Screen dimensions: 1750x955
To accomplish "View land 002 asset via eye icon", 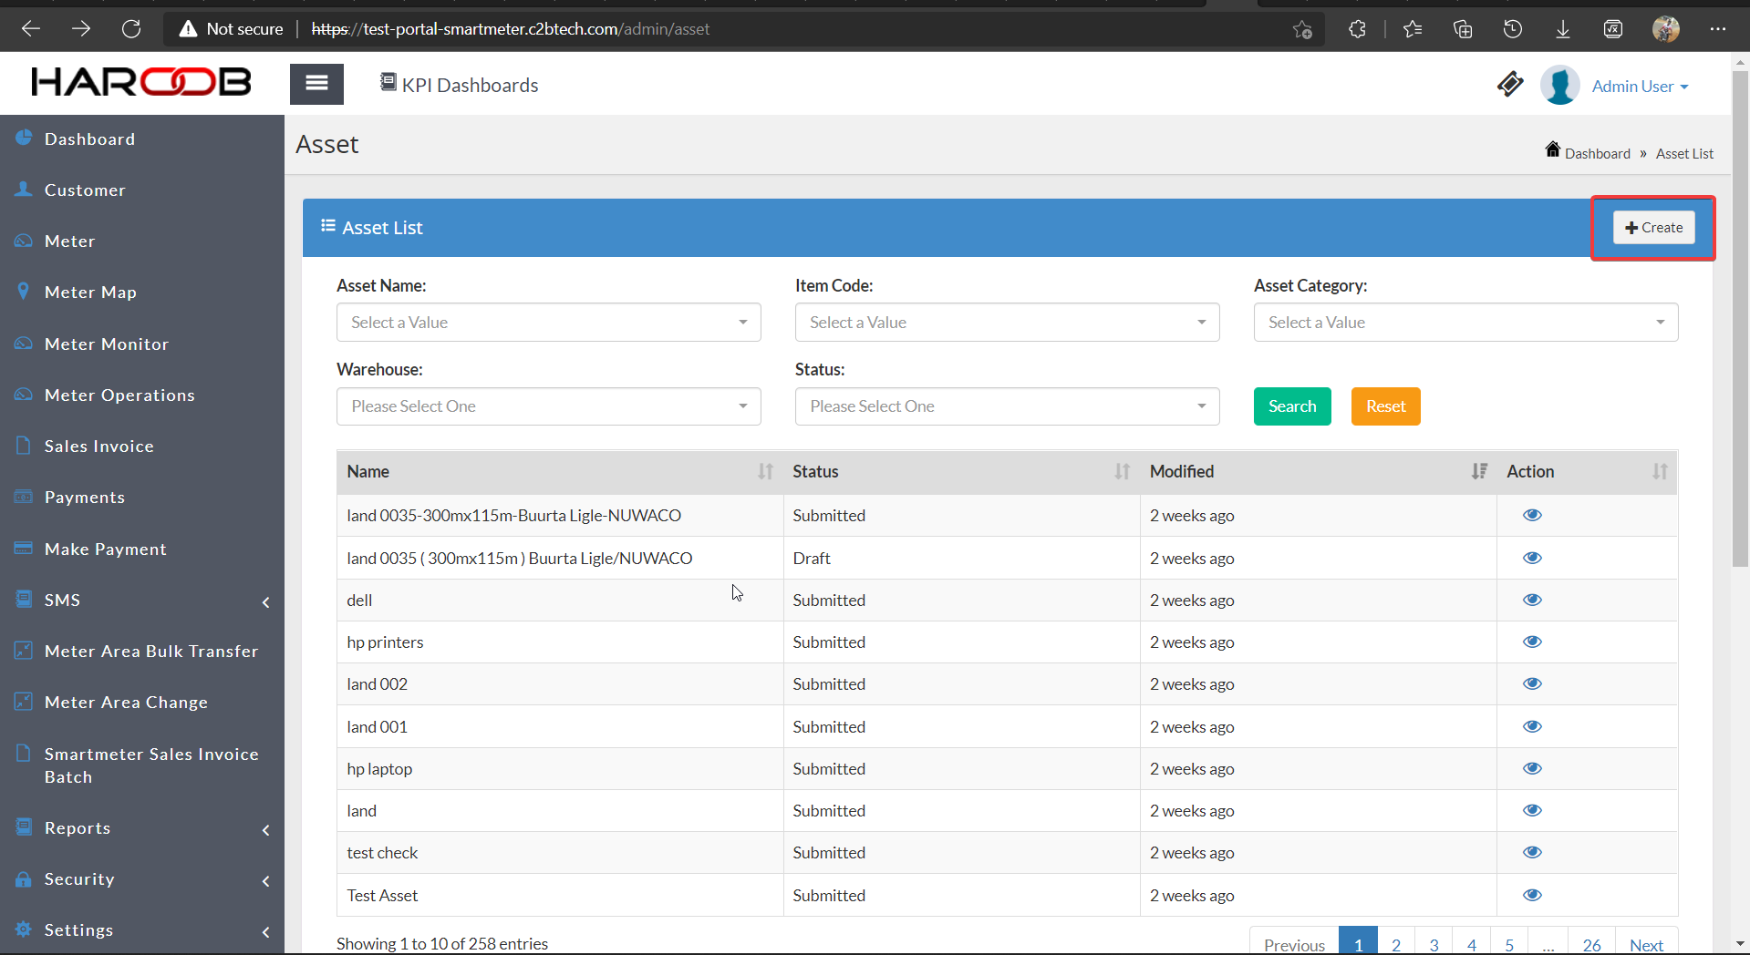I will pos(1532,683).
